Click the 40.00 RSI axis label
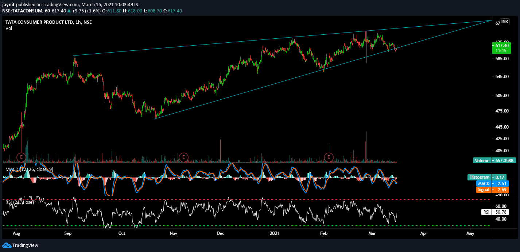Image resolution: width=520 pixels, height=252 pixels. coord(501,219)
